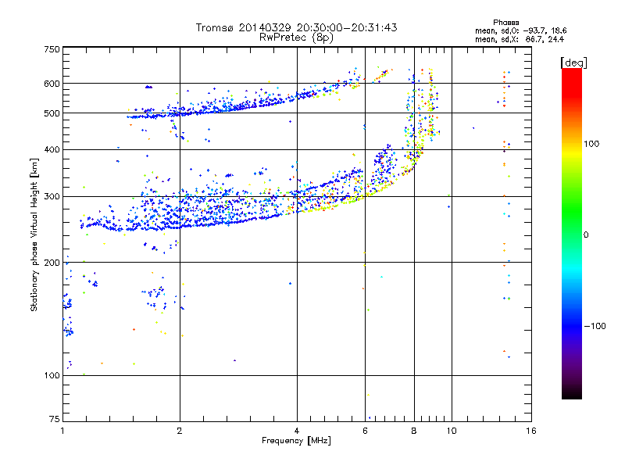Viewport: 625px width, 469px height.
Task: Click the frequency axis tick label "2"
Action: (x=180, y=431)
